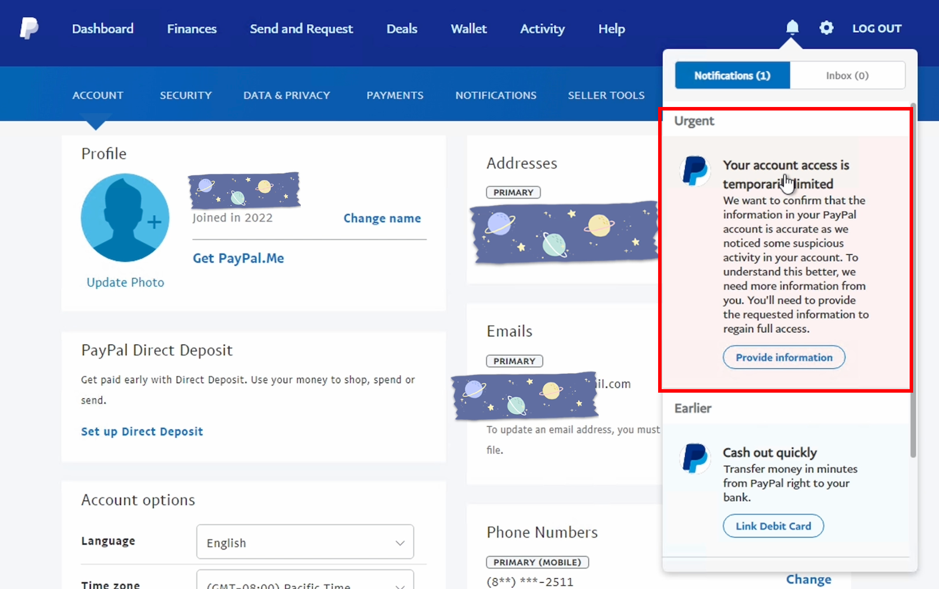This screenshot has width=939, height=589.
Task: Select the Notifications (1) tab
Action: click(732, 76)
